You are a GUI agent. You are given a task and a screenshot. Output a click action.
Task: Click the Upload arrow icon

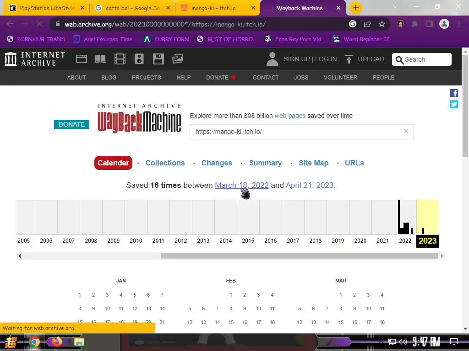point(349,59)
